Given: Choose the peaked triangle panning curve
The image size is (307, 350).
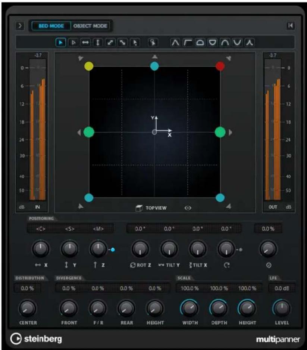Looking at the screenshot, I should (175, 43).
